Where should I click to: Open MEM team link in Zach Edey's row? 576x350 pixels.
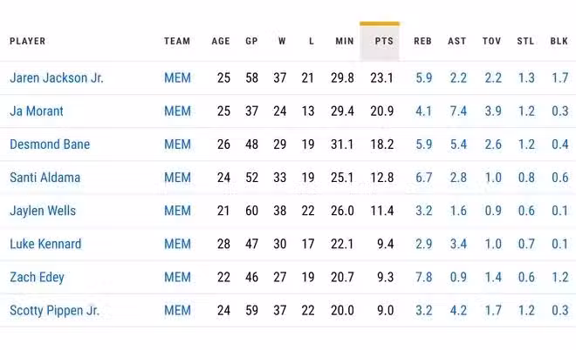(177, 277)
